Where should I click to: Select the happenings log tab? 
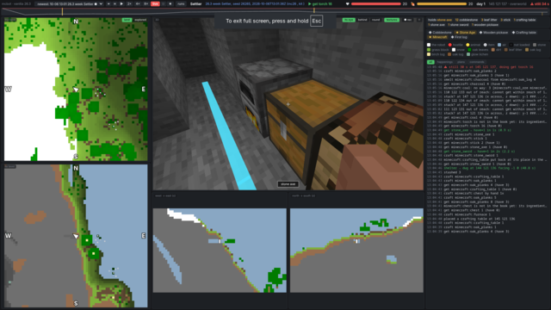445,62
